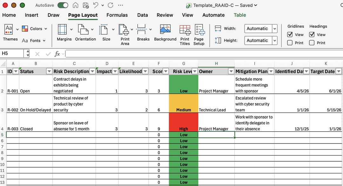Expand the Themes dropdown arrow
The image size is (343, 186).
[17, 29]
